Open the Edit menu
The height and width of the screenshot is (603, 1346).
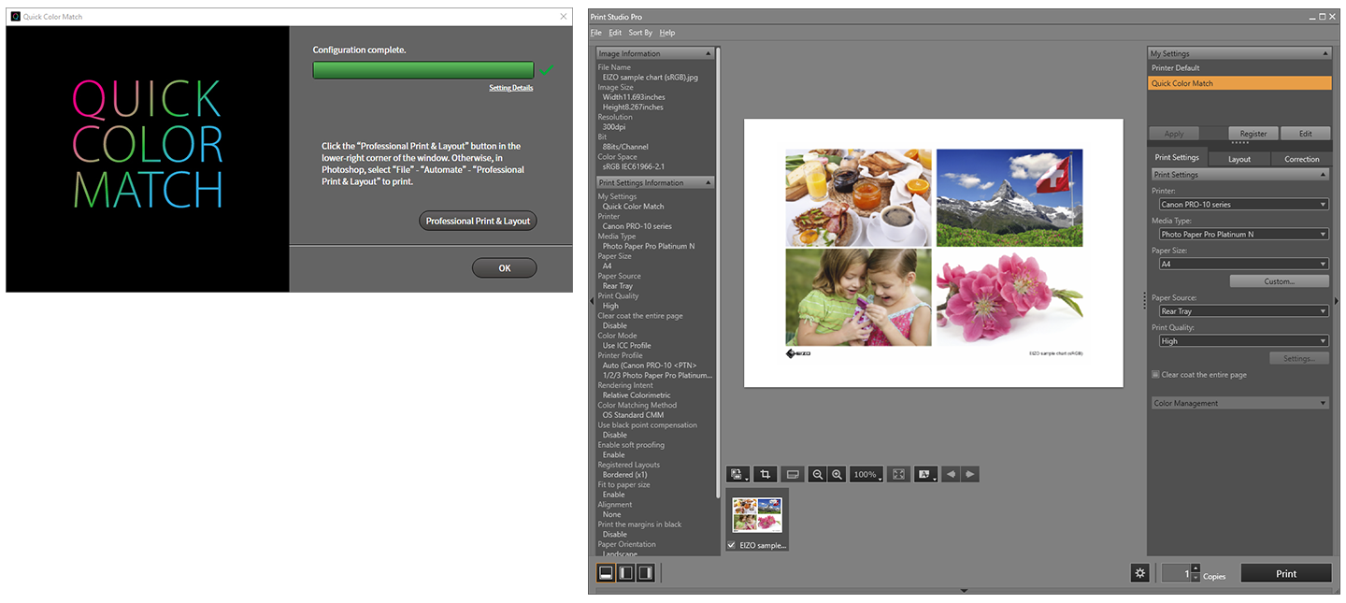click(x=615, y=33)
